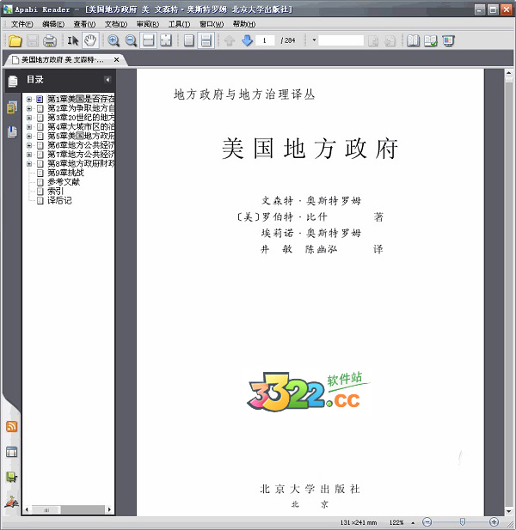Choose fit page view icon
516x530 pixels.
pyautogui.click(x=166, y=40)
